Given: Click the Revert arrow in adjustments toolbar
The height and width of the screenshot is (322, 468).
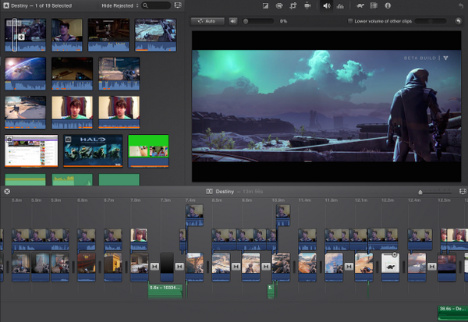Looking at the screenshot, I should (x=461, y=5).
